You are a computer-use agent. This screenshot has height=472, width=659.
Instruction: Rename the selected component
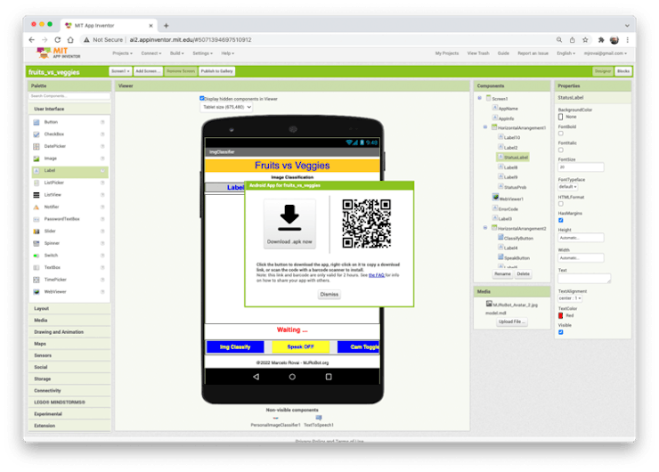click(x=502, y=274)
